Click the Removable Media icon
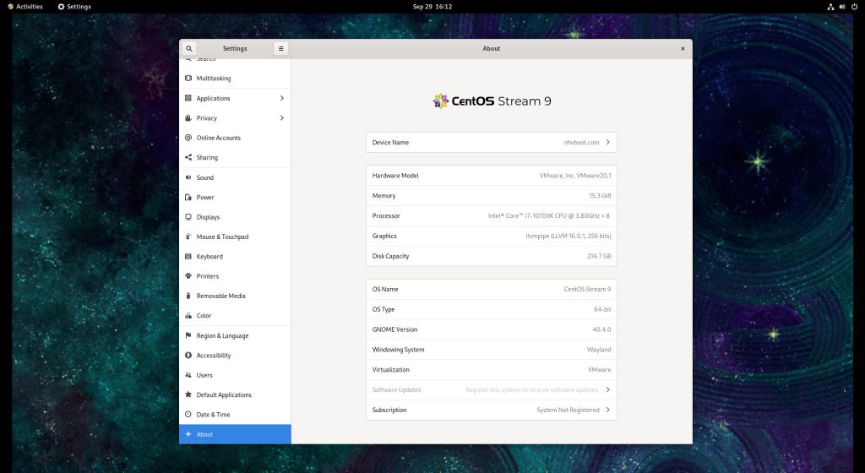 click(188, 296)
